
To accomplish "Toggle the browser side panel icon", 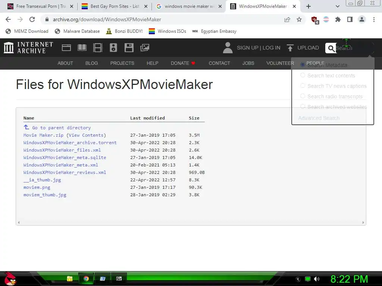I will (x=350, y=19).
